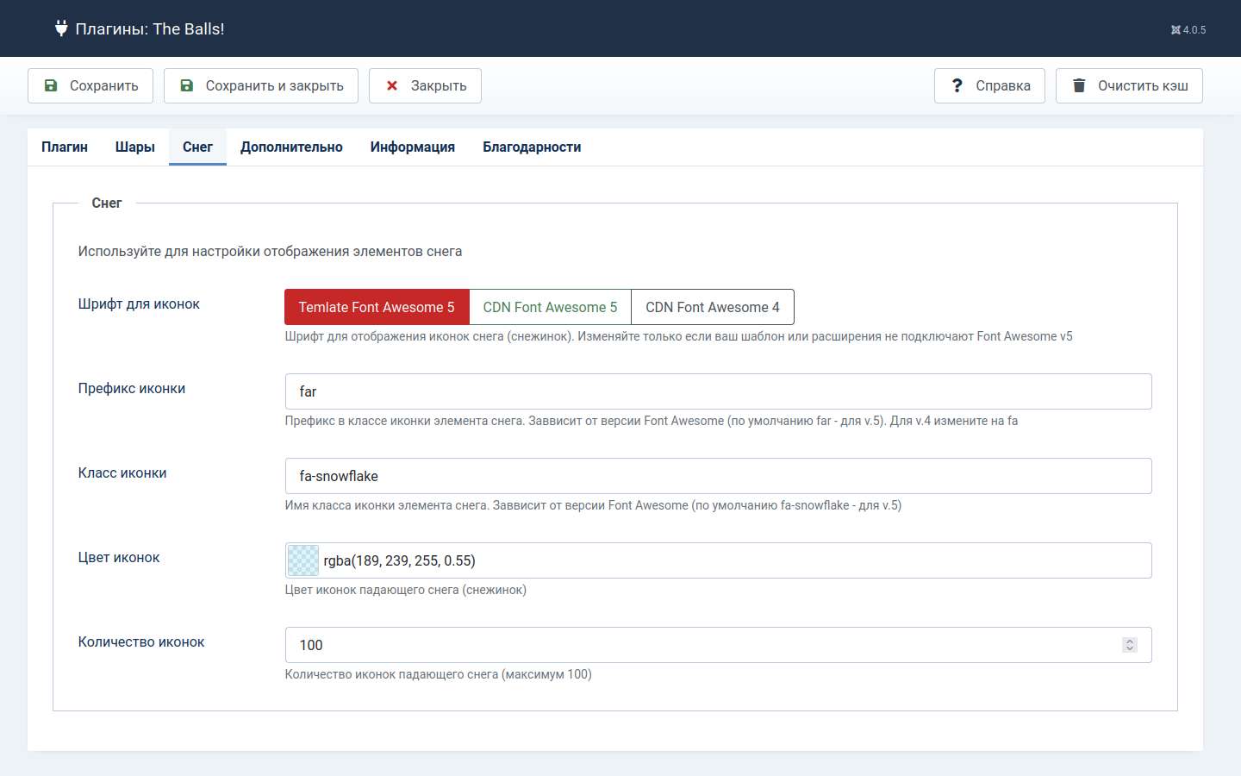Click the Цвет иконок label
1241x776 pixels.
119,557
